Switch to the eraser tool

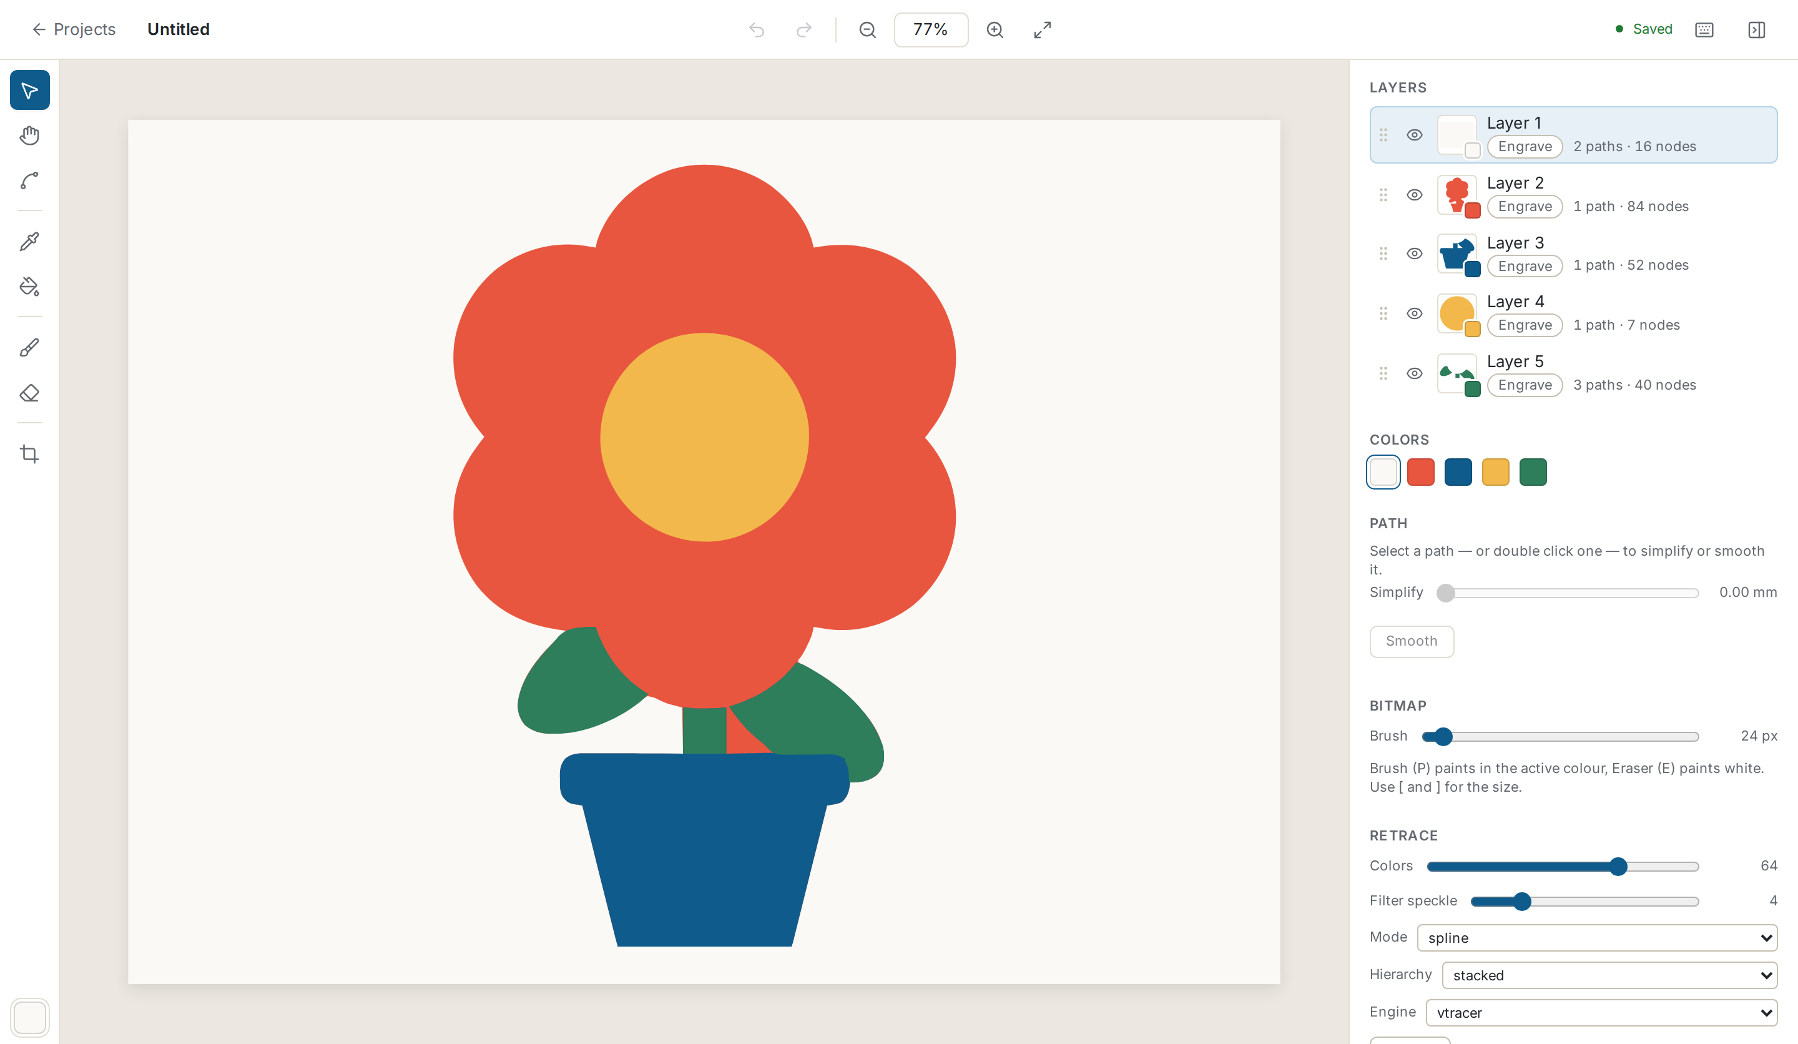coord(29,393)
